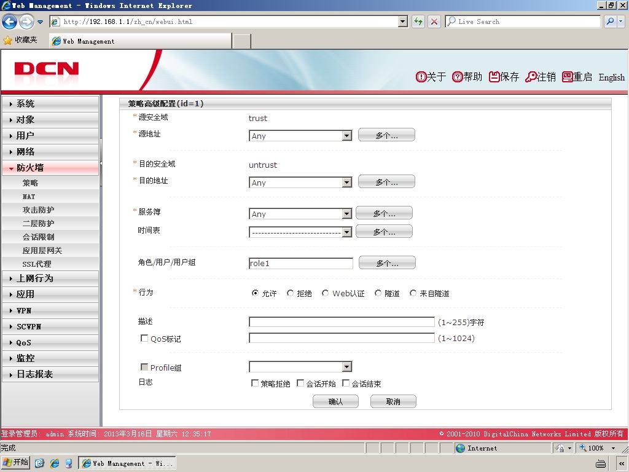The width and height of the screenshot is (629, 472).
Task: Expand the VPN menu
Action: [x=50, y=310]
